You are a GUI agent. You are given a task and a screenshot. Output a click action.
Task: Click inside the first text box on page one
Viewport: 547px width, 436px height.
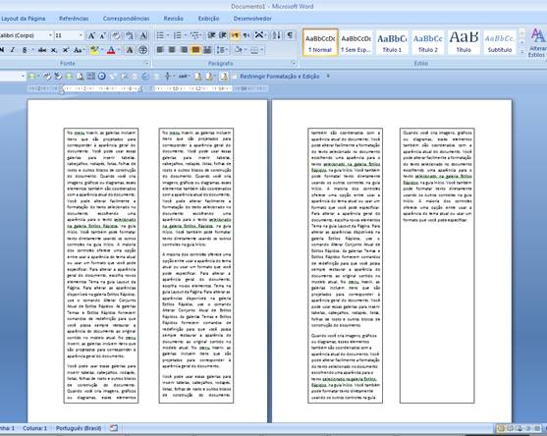pos(101,265)
